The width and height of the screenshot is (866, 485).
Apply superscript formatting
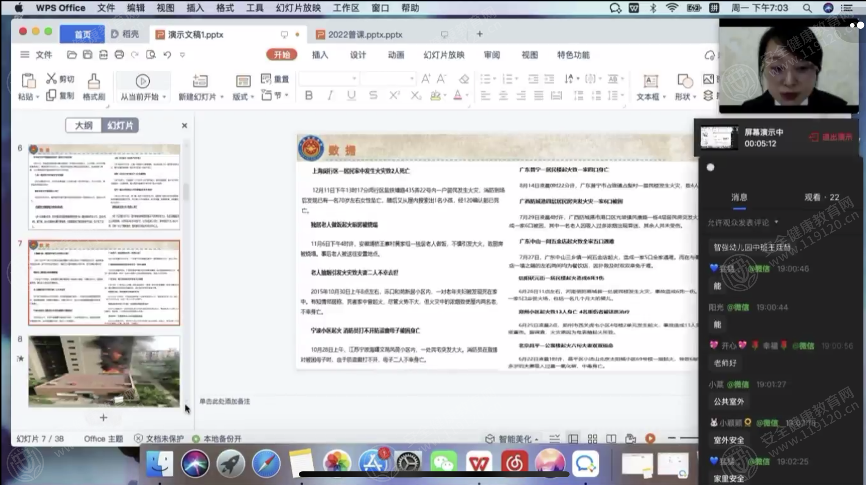[x=394, y=95]
